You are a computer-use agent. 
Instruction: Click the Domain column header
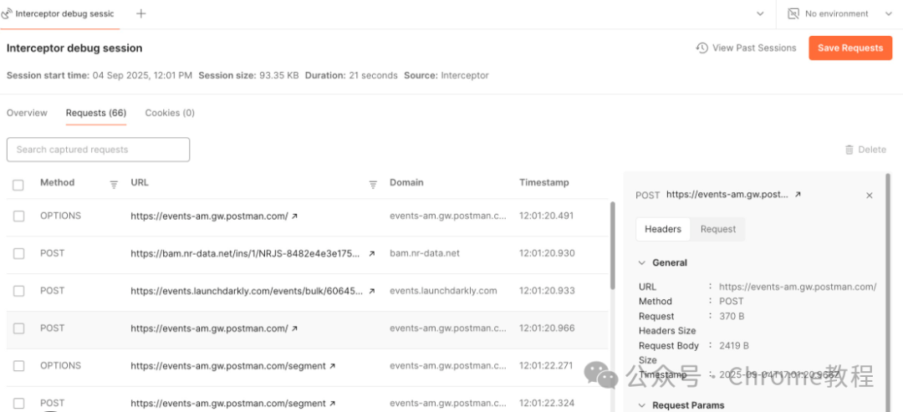(406, 182)
